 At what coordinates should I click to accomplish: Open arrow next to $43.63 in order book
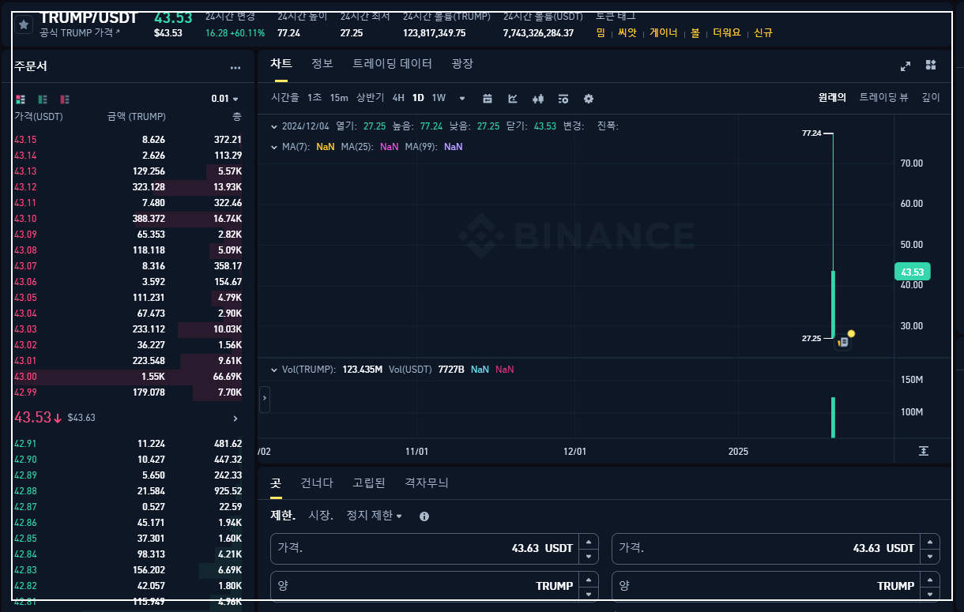235,418
